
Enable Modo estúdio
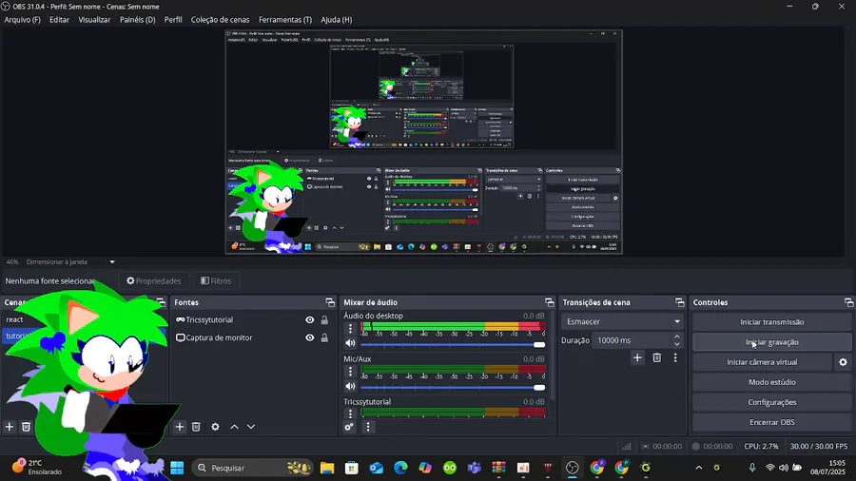[772, 382]
